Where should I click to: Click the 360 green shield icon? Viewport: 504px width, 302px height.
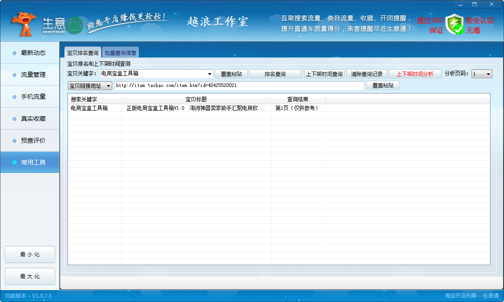[454, 24]
